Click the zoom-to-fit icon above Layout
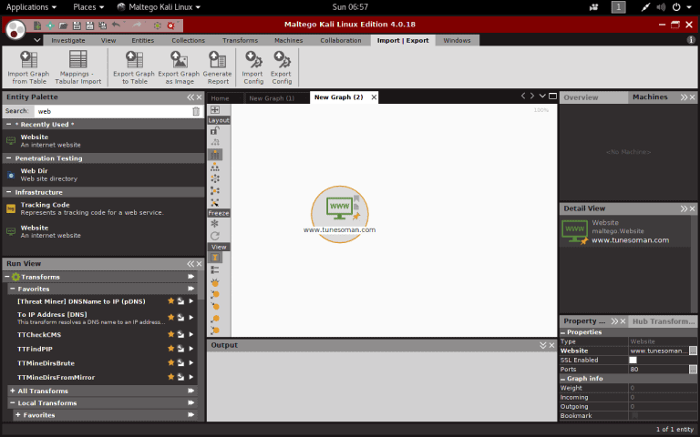700x437 pixels. 215,109
